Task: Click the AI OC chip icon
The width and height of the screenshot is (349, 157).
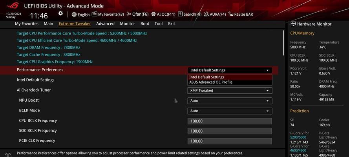Action: 153,14
